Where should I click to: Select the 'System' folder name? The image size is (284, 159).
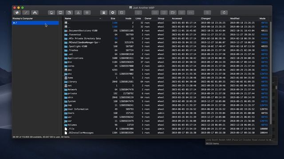point(72,101)
